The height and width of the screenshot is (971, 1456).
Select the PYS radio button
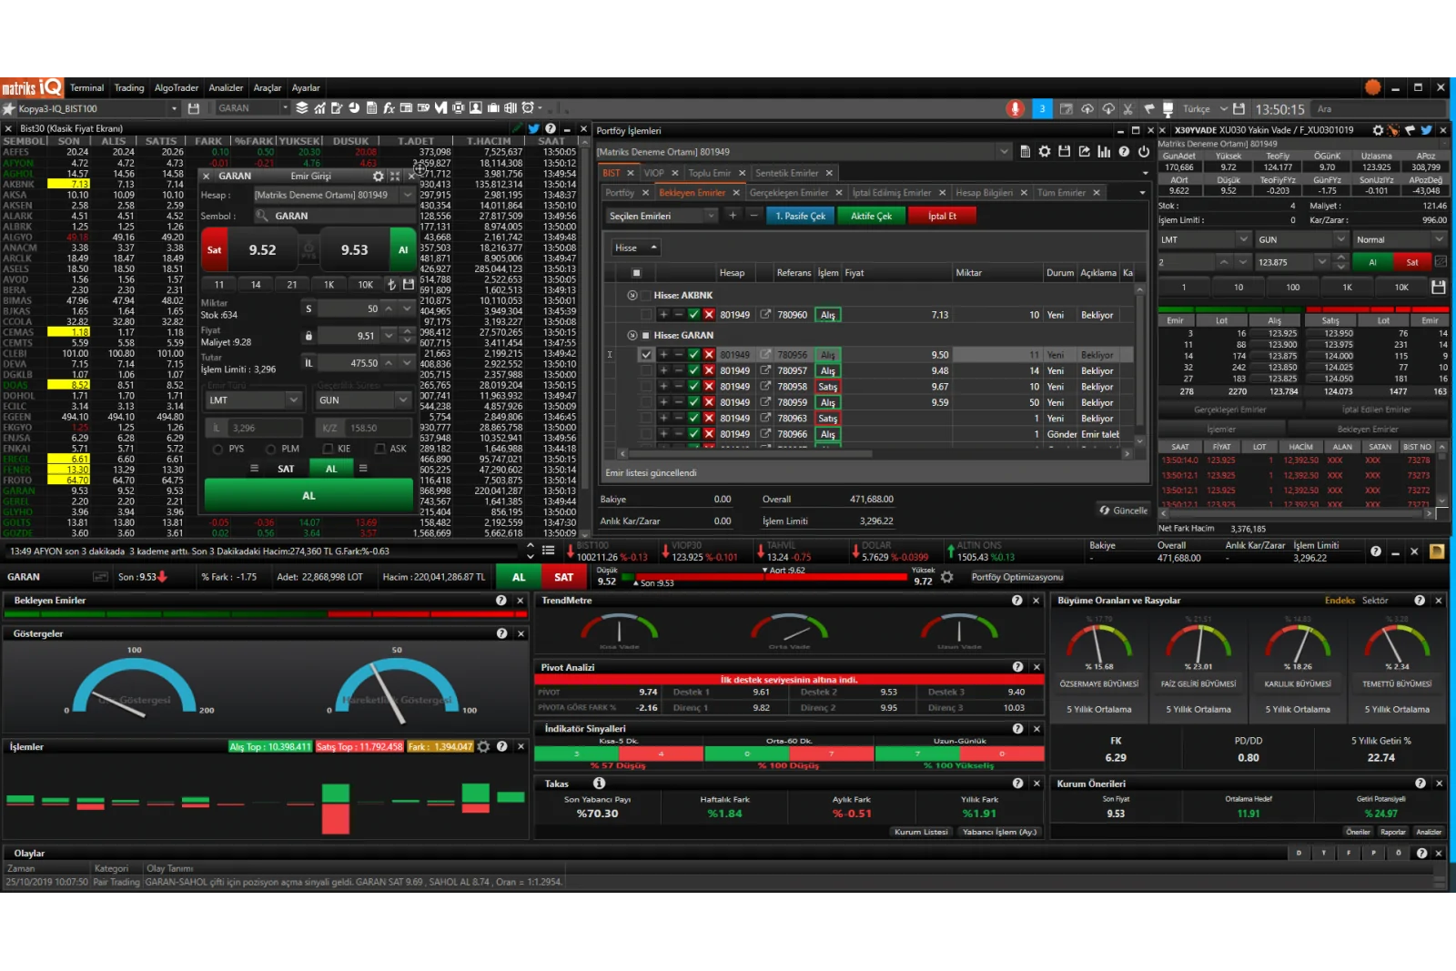[x=217, y=449]
